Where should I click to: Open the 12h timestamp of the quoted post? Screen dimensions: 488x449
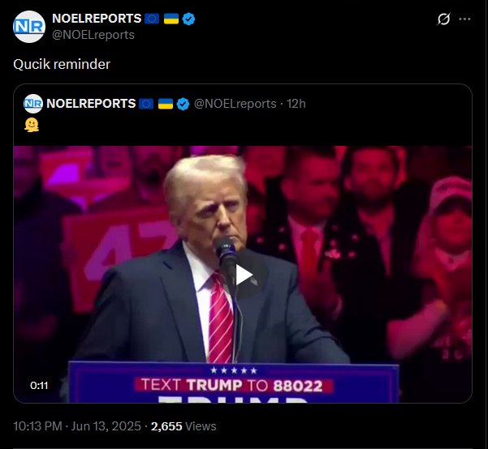(x=296, y=104)
